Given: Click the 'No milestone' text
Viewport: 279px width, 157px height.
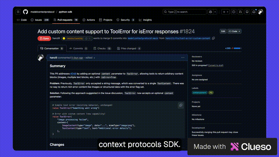Looking at the screenshot, I should pyautogui.click(x=198, y=119).
